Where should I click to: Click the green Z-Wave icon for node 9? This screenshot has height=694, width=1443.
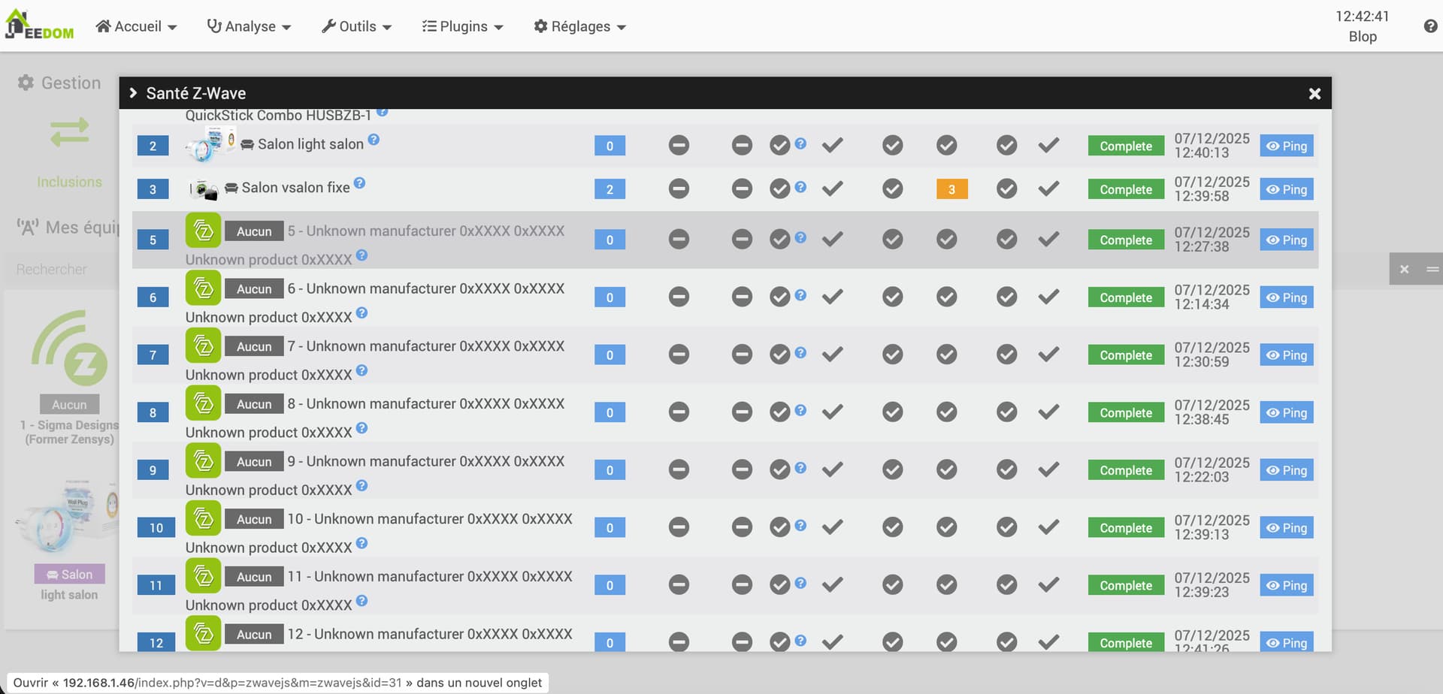pos(203,461)
